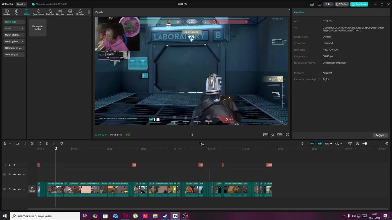Zoom out the timeline
Viewport: 392px width, 220px height.
(x=357, y=144)
